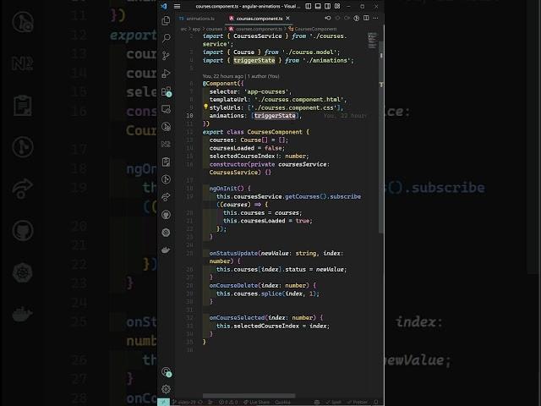
Task: Click the onCourseSelected method name
Action: tap(237, 318)
